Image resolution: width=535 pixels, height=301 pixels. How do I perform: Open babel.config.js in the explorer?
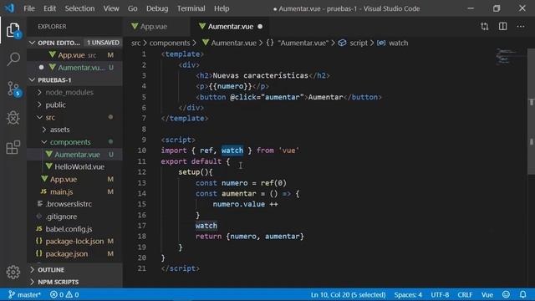[74, 229]
